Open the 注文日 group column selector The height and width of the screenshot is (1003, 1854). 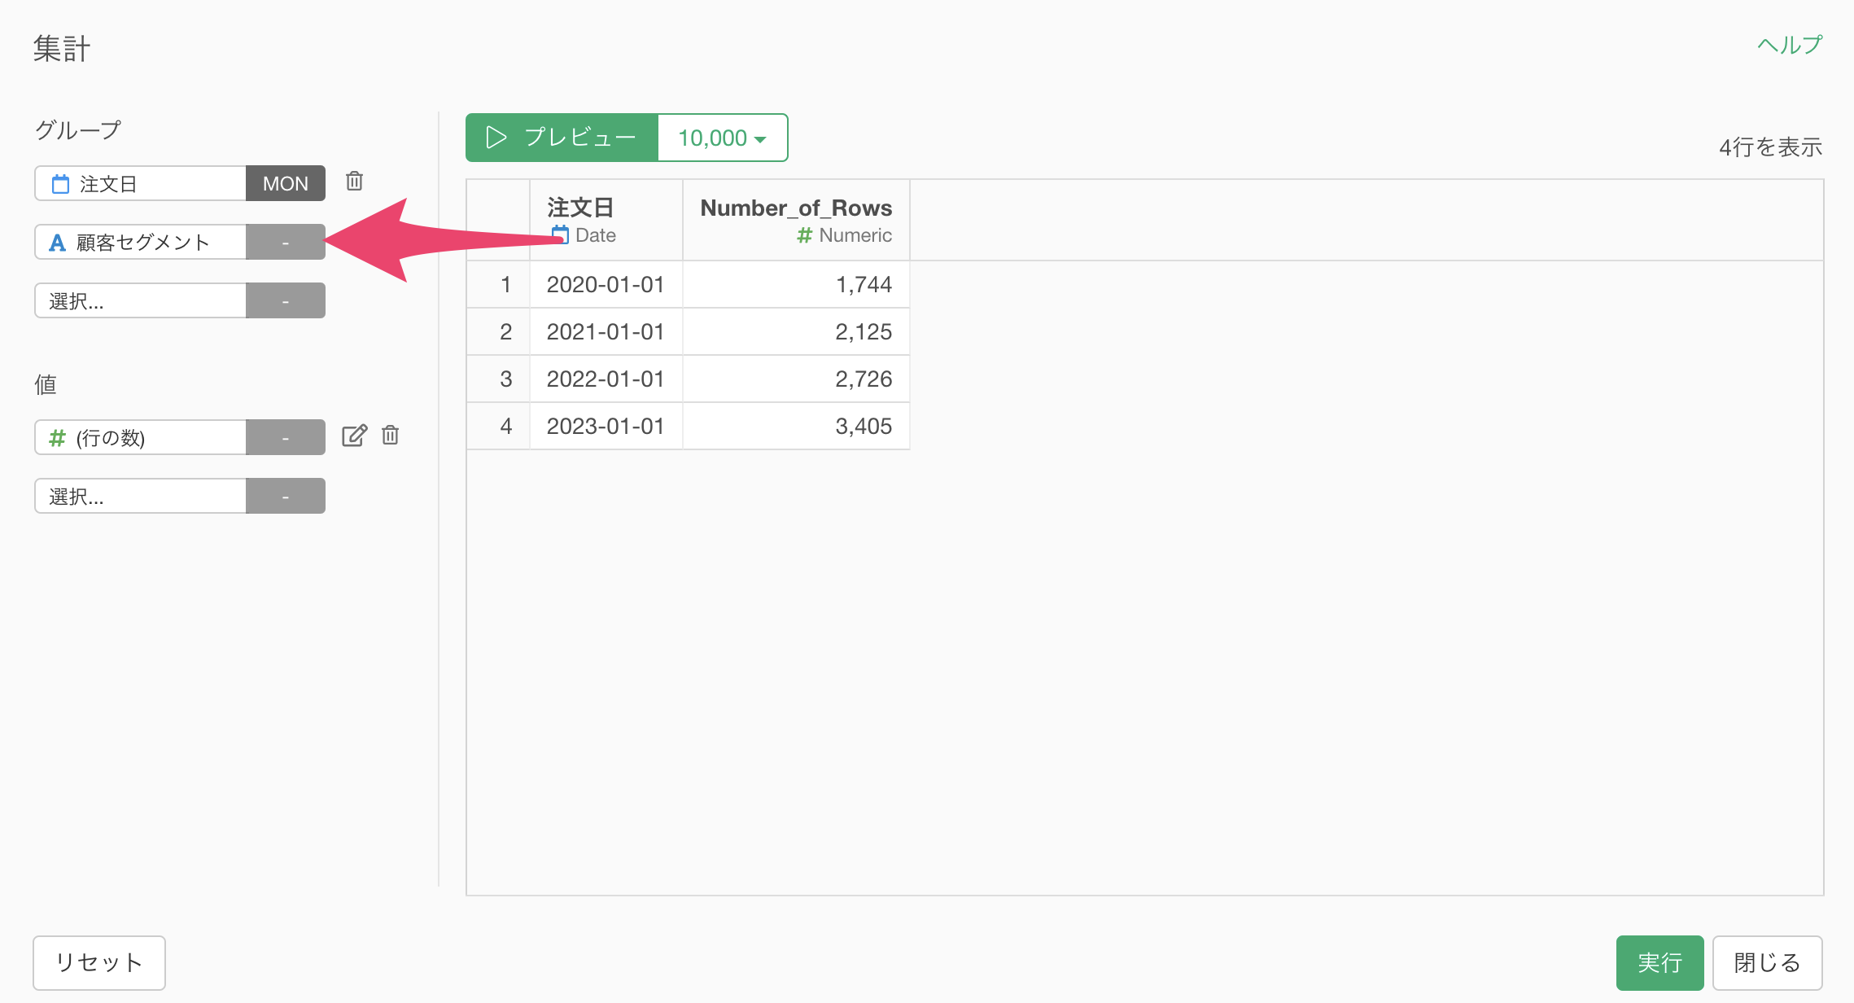pyautogui.click(x=140, y=183)
